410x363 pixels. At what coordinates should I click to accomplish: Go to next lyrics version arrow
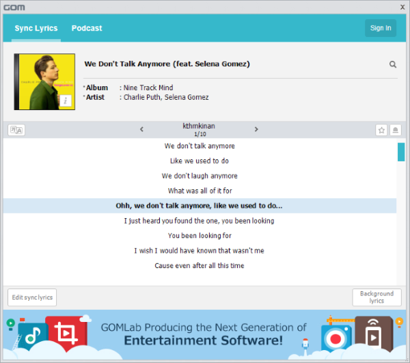click(256, 129)
